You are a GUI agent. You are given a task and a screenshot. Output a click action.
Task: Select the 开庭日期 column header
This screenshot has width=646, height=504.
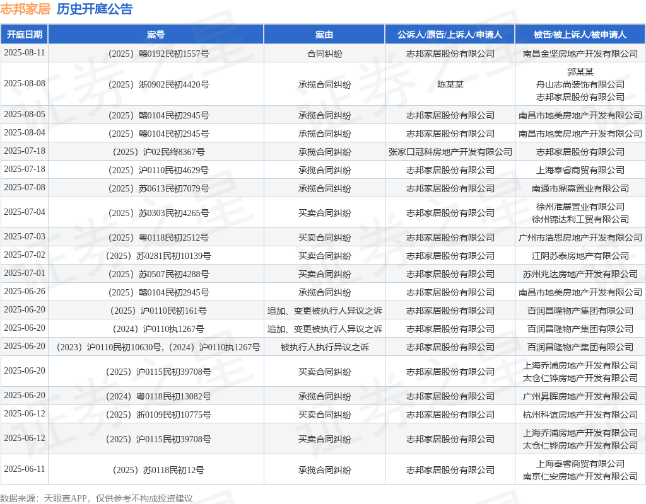click(x=25, y=35)
